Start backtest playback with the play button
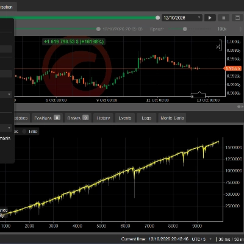This screenshot has height=244, width=244. pos(210,18)
